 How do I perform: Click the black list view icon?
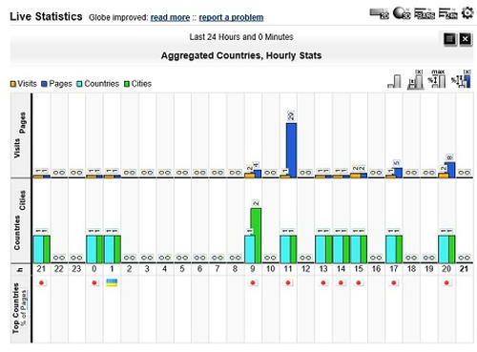[449, 39]
